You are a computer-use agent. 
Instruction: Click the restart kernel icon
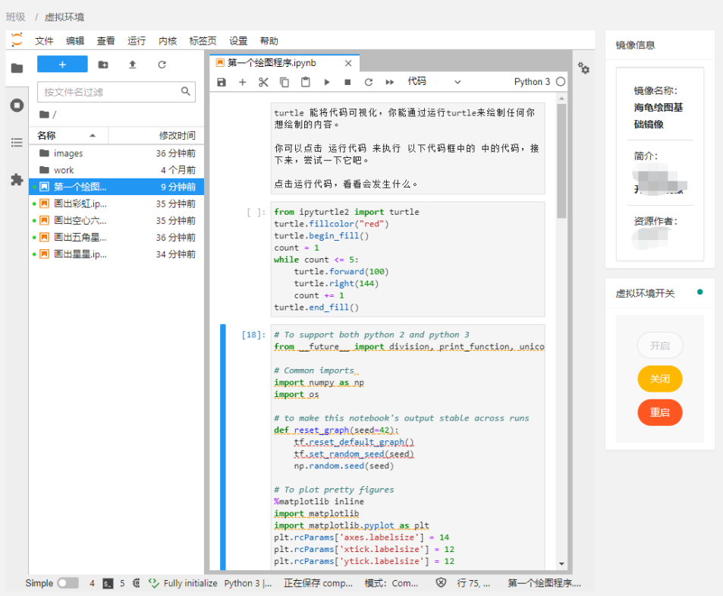click(369, 82)
